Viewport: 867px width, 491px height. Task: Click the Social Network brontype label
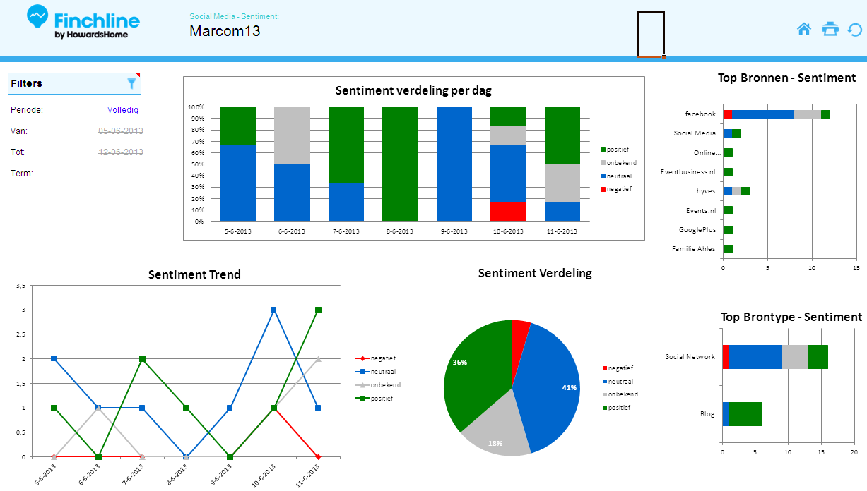[690, 357]
